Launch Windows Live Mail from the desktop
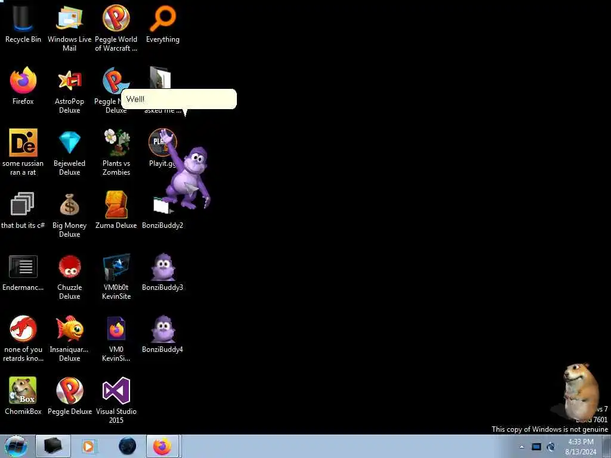The width and height of the screenshot is (611, 458). point(69,28)
